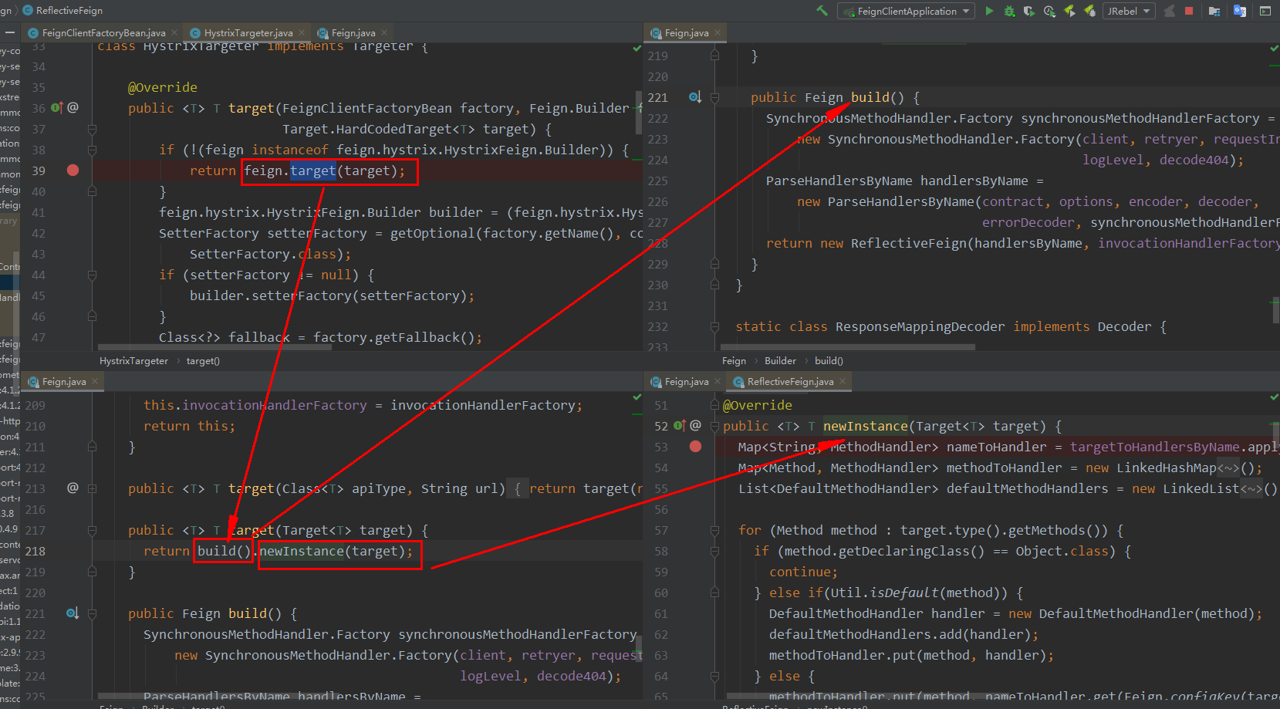The image size is (1280, 709).
Task: Click the greyed-out JRebel rabbit icon
Action: click(x=1170, y=11)
